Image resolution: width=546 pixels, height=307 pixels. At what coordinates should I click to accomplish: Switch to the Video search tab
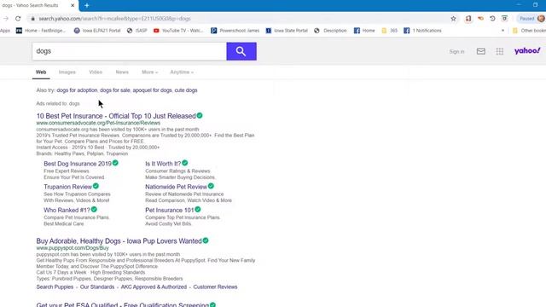96,72
